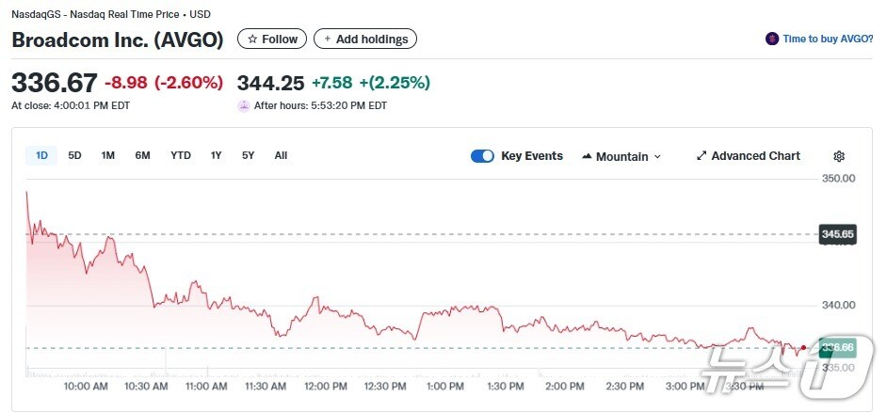Expand the Mountain chart type dropdown
This screenshot has height=412, width=887.
(x=621, y=156)
